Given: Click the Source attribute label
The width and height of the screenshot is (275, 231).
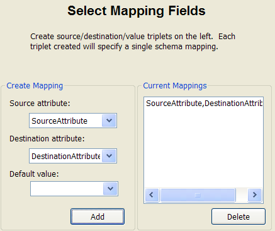Looking at the screenshot, I should 40,104.
